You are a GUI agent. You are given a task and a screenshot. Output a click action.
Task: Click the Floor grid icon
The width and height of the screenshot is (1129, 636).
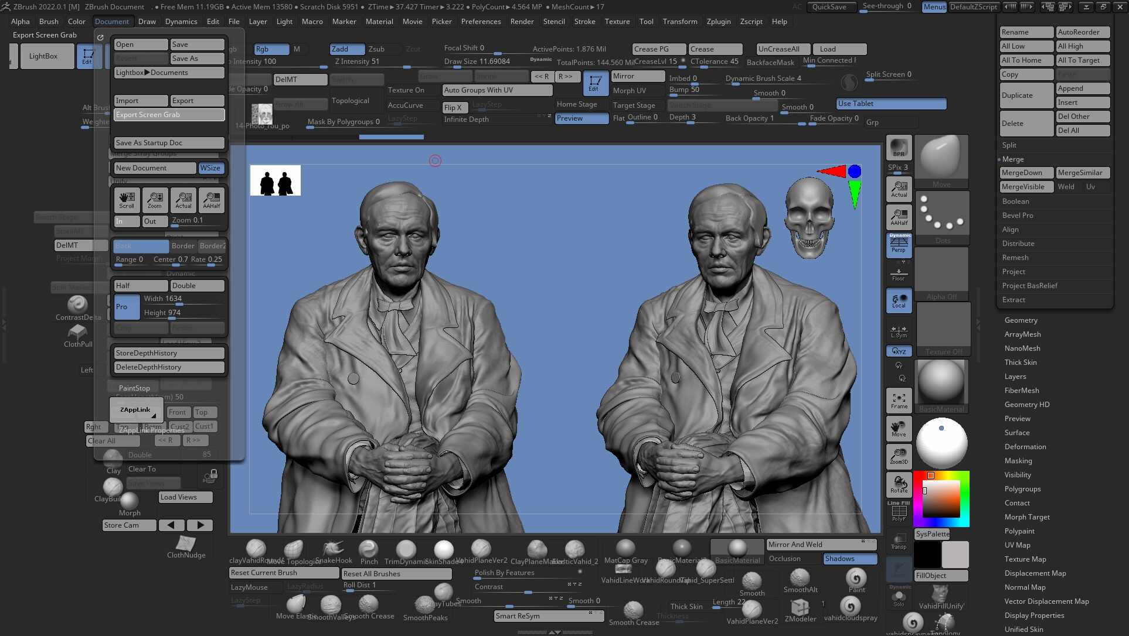[899, 273]
